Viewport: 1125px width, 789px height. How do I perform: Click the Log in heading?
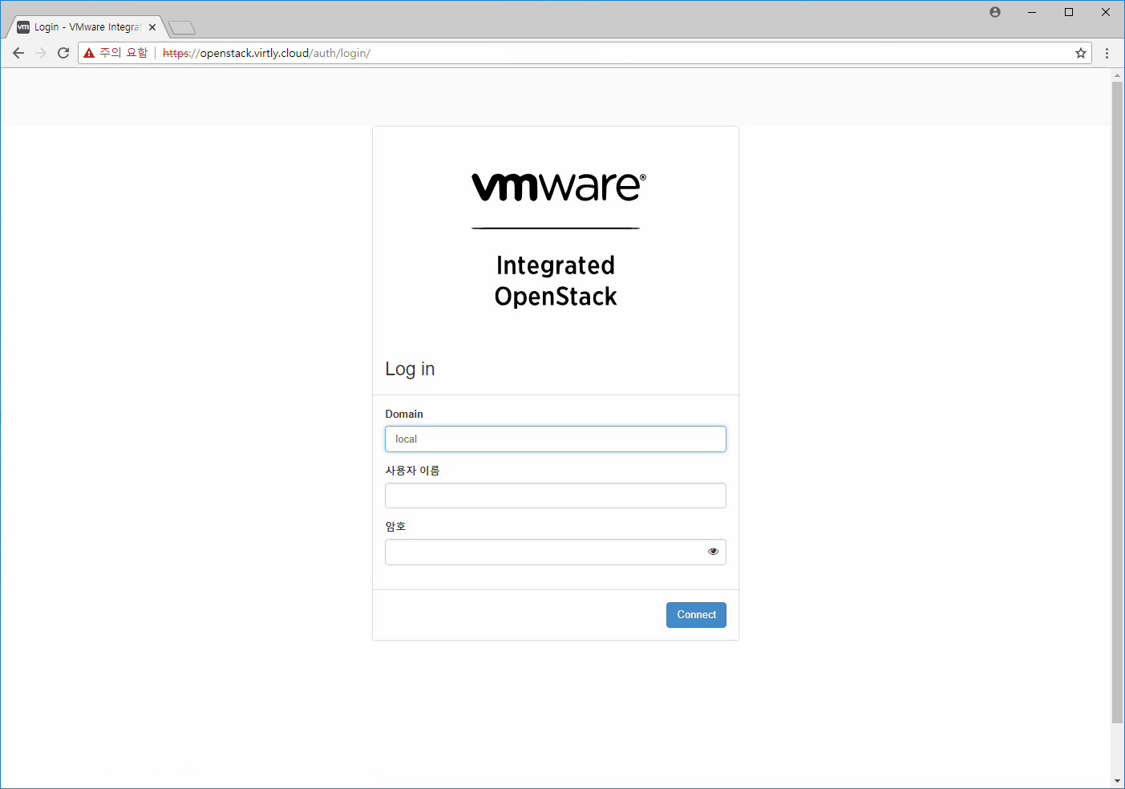(x=410, y=369)
